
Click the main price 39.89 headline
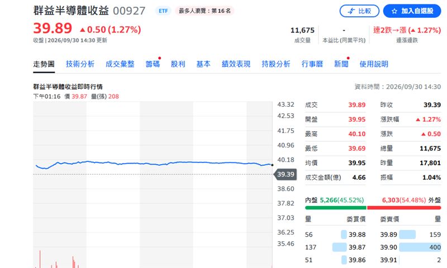(53, 28)
